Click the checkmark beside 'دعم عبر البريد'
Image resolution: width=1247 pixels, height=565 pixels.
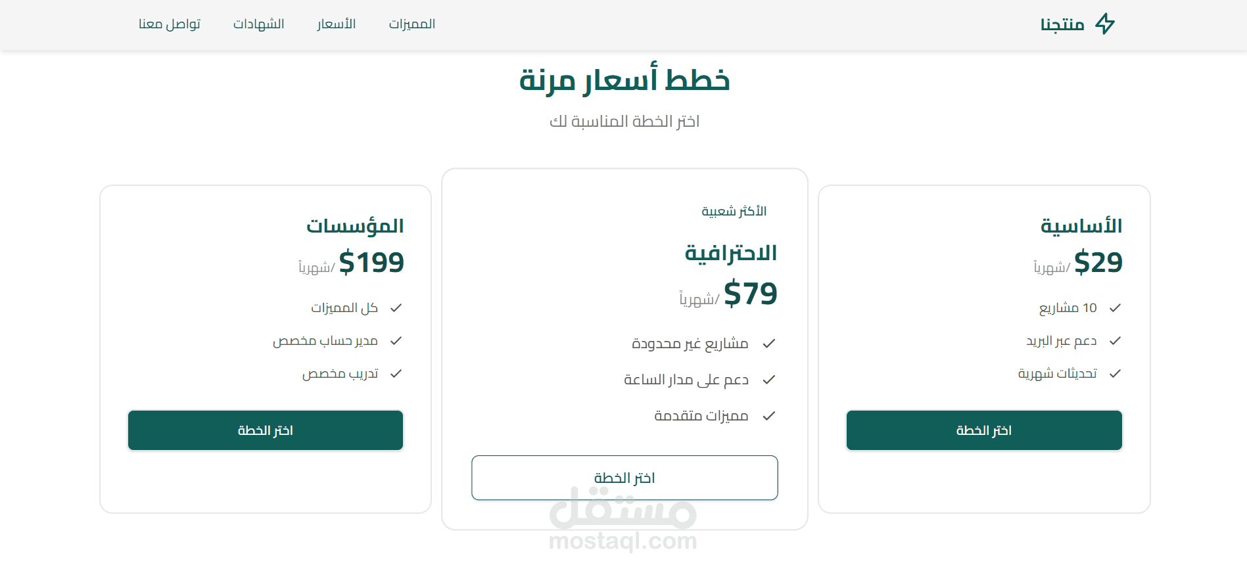pyautogui.click(x=1115, y=340)
